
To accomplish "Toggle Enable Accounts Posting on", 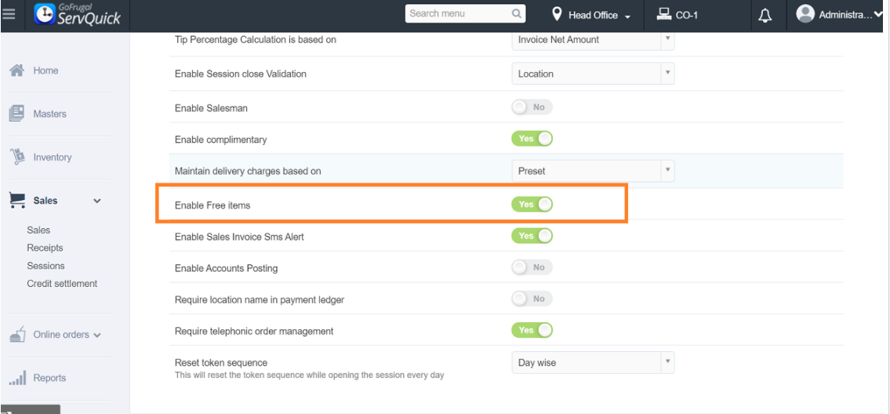I will point(532,268).
